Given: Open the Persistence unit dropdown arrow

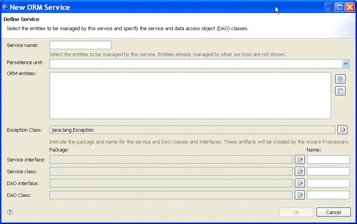Looking at the screenshot, I should [346, 64].
